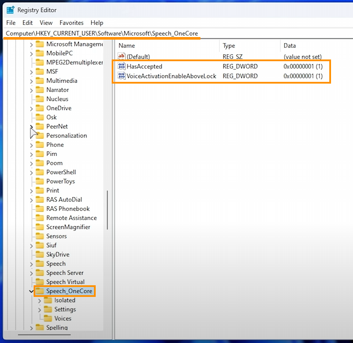Select the Personalization key
The height and width of the screenshot is (343, 353).
click(66, 135)
